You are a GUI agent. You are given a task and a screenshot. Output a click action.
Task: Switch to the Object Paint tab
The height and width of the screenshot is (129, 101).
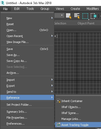(x=86, y=23)
